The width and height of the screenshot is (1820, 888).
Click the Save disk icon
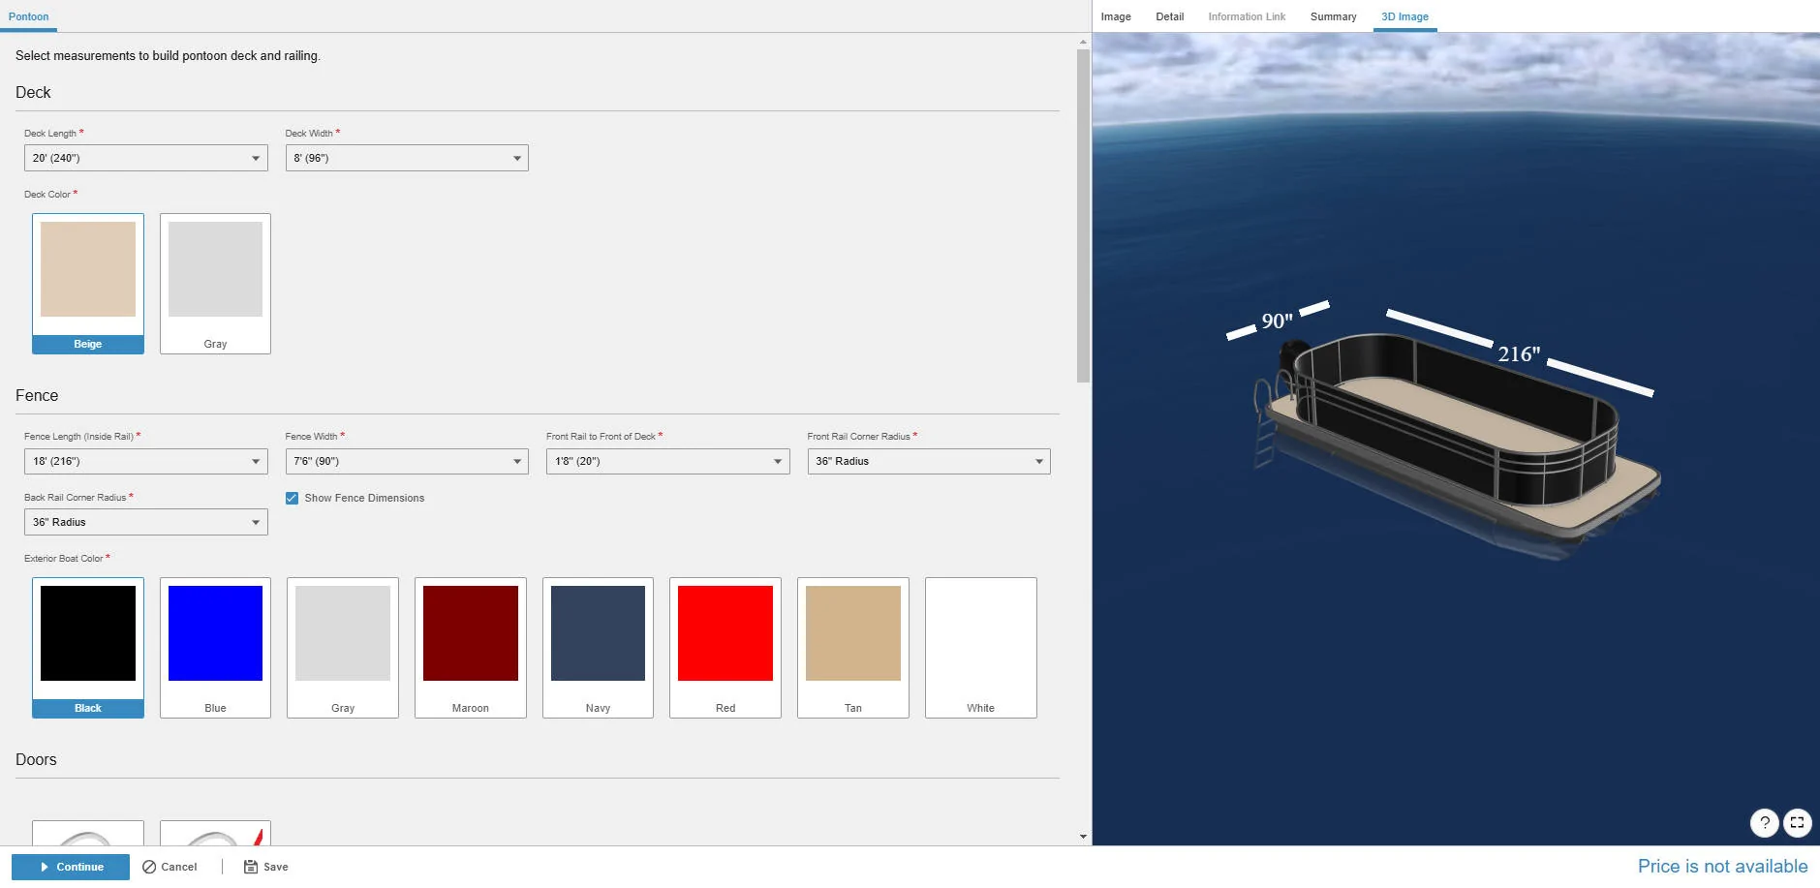251,867
